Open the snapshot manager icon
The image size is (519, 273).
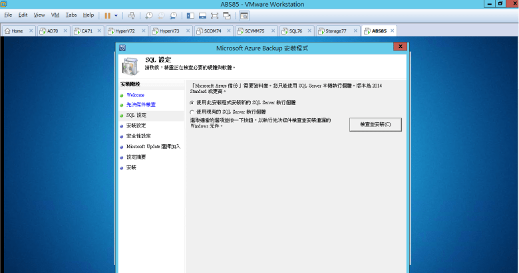tap(173, 15)
